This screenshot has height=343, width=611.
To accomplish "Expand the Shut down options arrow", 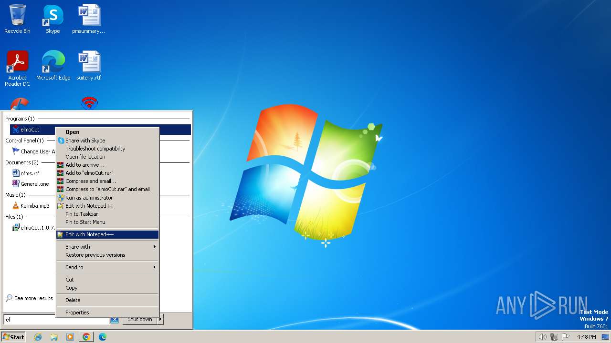I will [x=160, y=320].
